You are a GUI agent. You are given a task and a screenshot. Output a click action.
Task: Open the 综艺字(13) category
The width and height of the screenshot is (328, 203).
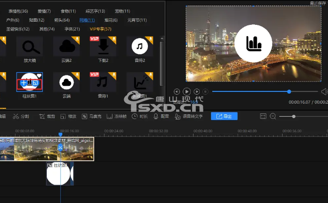click(x=96, y=11)
